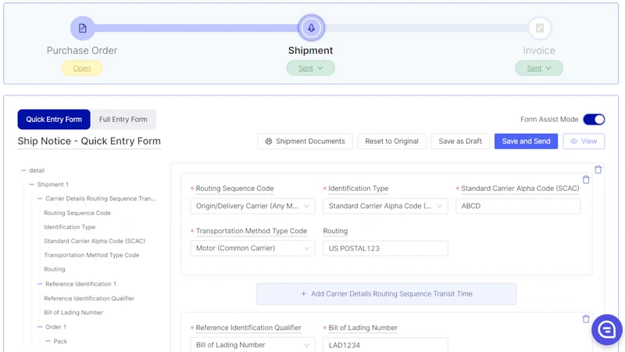Open the Invoice Sent status dropdown

[x=539, y=68]
